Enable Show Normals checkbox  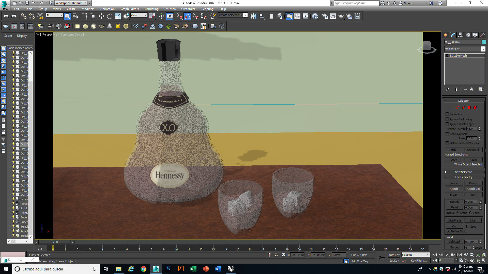pyautogui.click(x=447, y=134)
